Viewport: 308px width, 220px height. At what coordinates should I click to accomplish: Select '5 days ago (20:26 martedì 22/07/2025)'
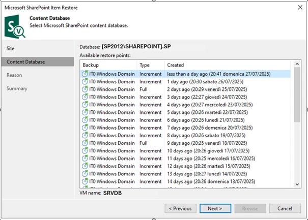point(207,112)
